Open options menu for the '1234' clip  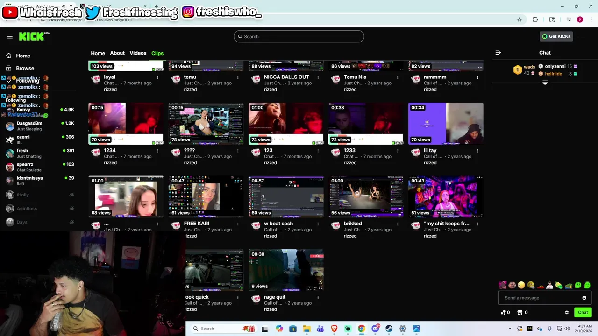[x=158, y=151]
